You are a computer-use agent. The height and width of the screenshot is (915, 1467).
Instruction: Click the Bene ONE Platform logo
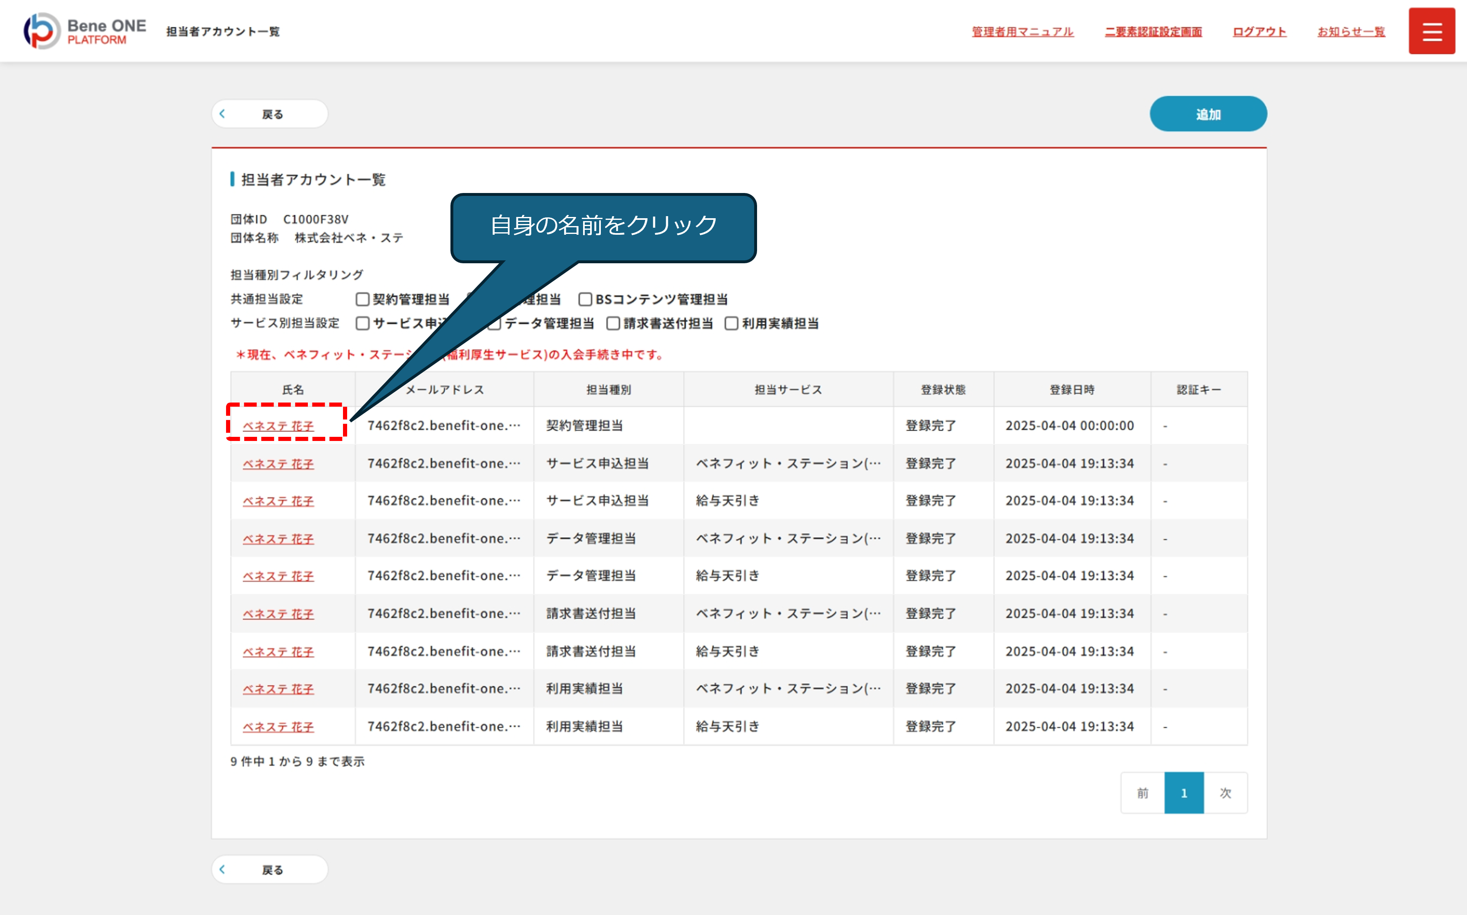85,31
